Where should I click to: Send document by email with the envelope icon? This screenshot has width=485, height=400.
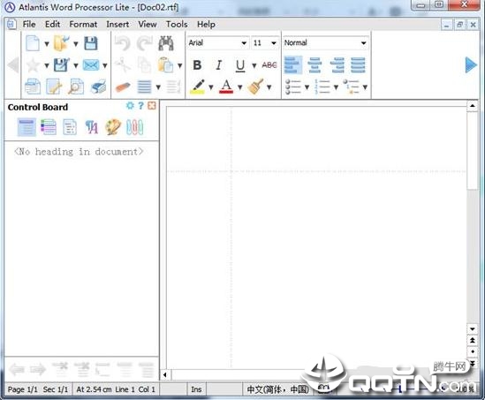[x=91, y=65]
